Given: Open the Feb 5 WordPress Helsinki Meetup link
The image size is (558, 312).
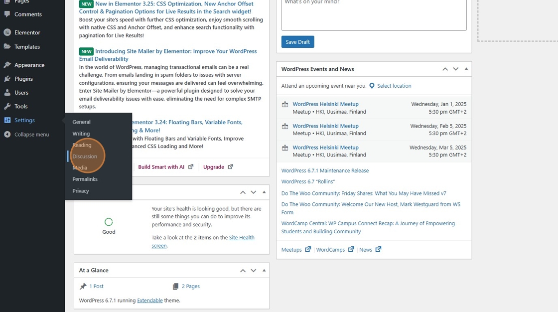Looking at the screenshot, I should tap(326, 126).
